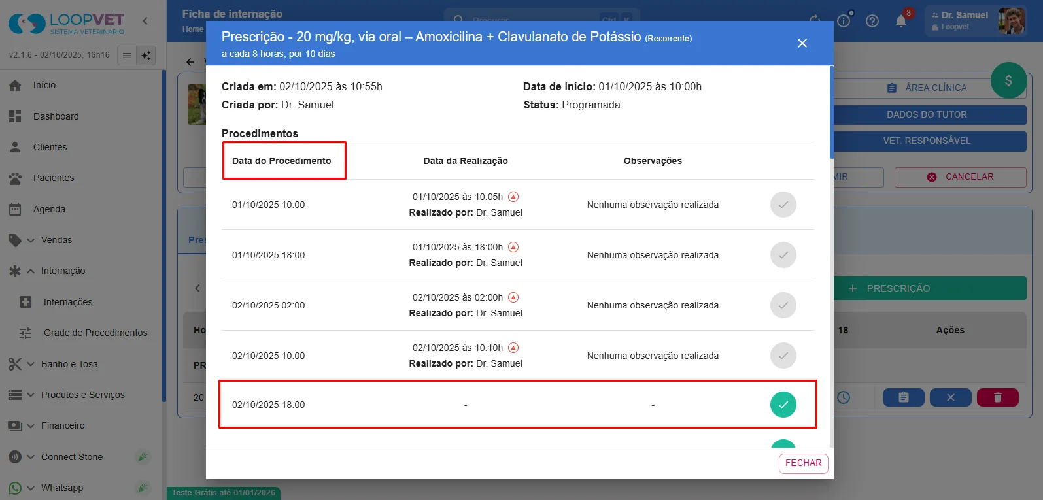
Task: Click the FECHAR button
Action: [x=803, y=463]
